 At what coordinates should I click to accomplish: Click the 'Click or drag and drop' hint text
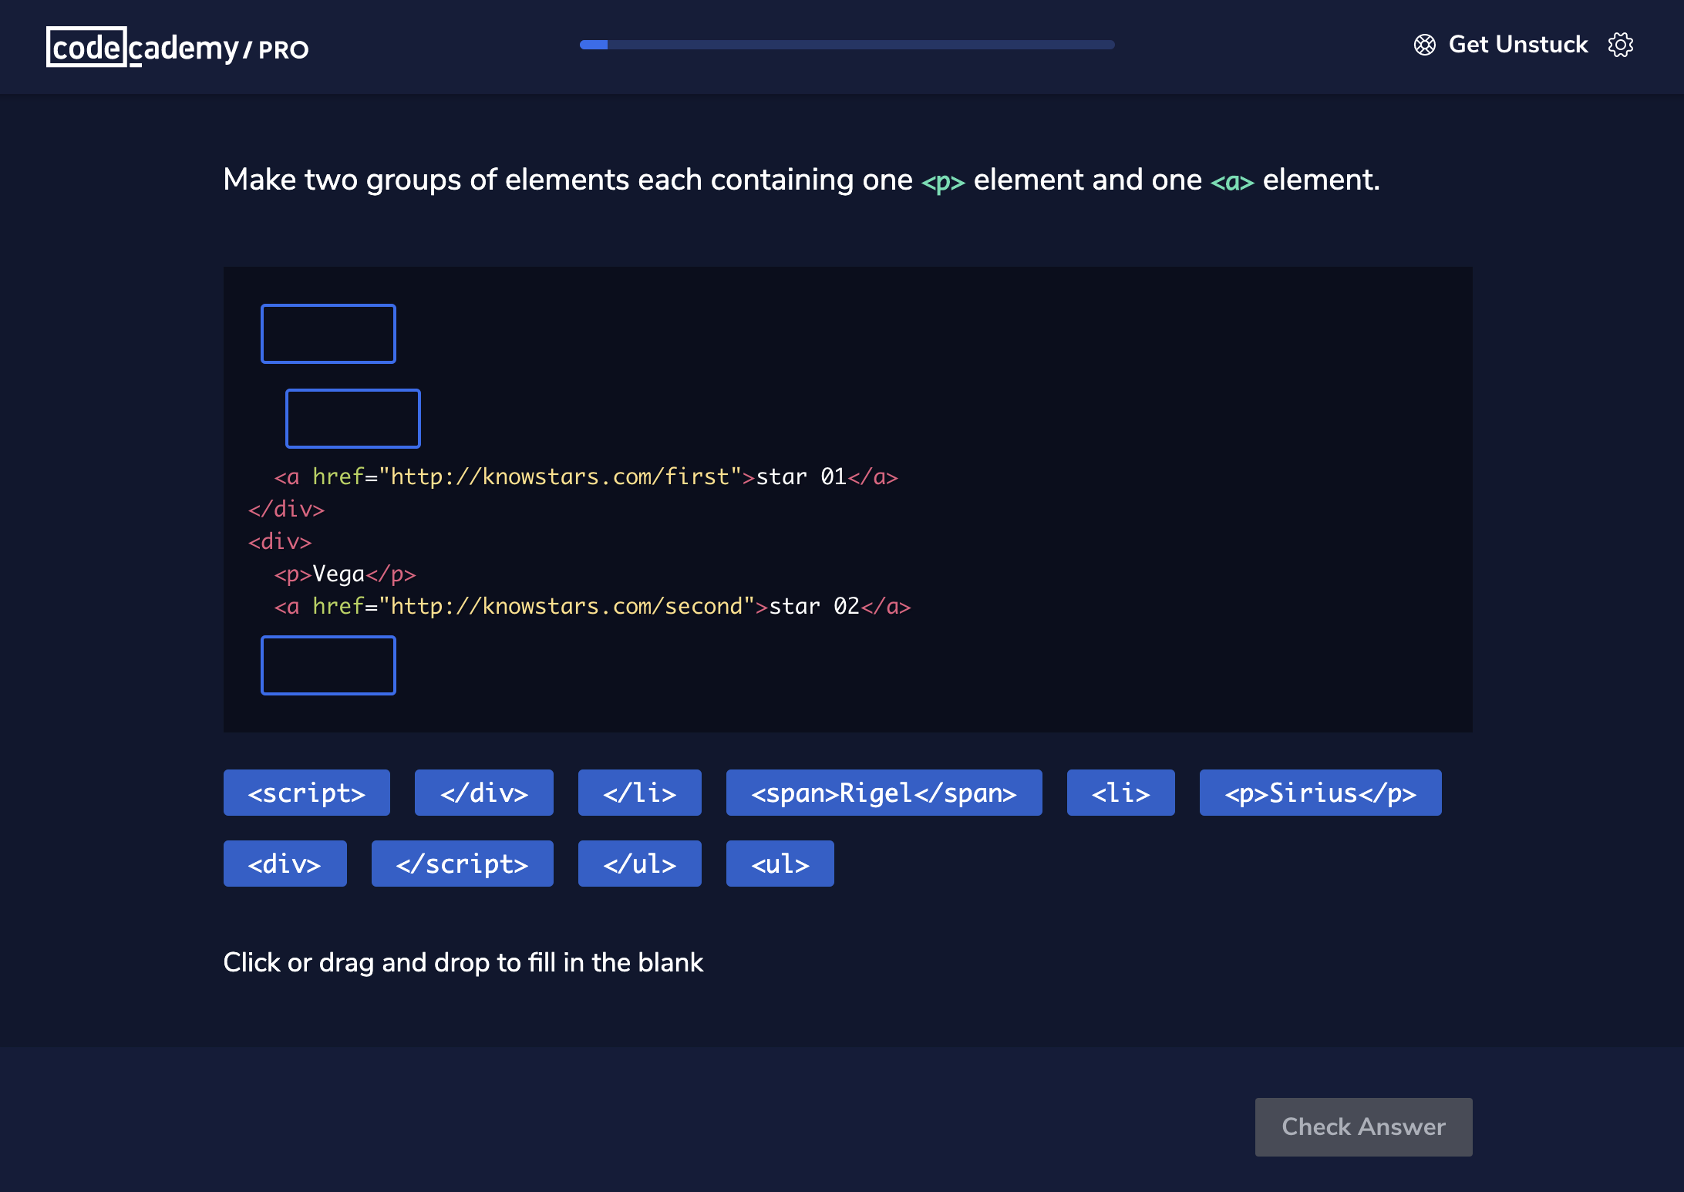point(463,962)
